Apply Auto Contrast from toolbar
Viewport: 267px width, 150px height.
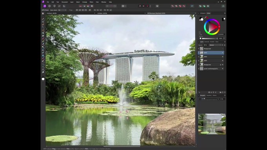coord(84,6)
